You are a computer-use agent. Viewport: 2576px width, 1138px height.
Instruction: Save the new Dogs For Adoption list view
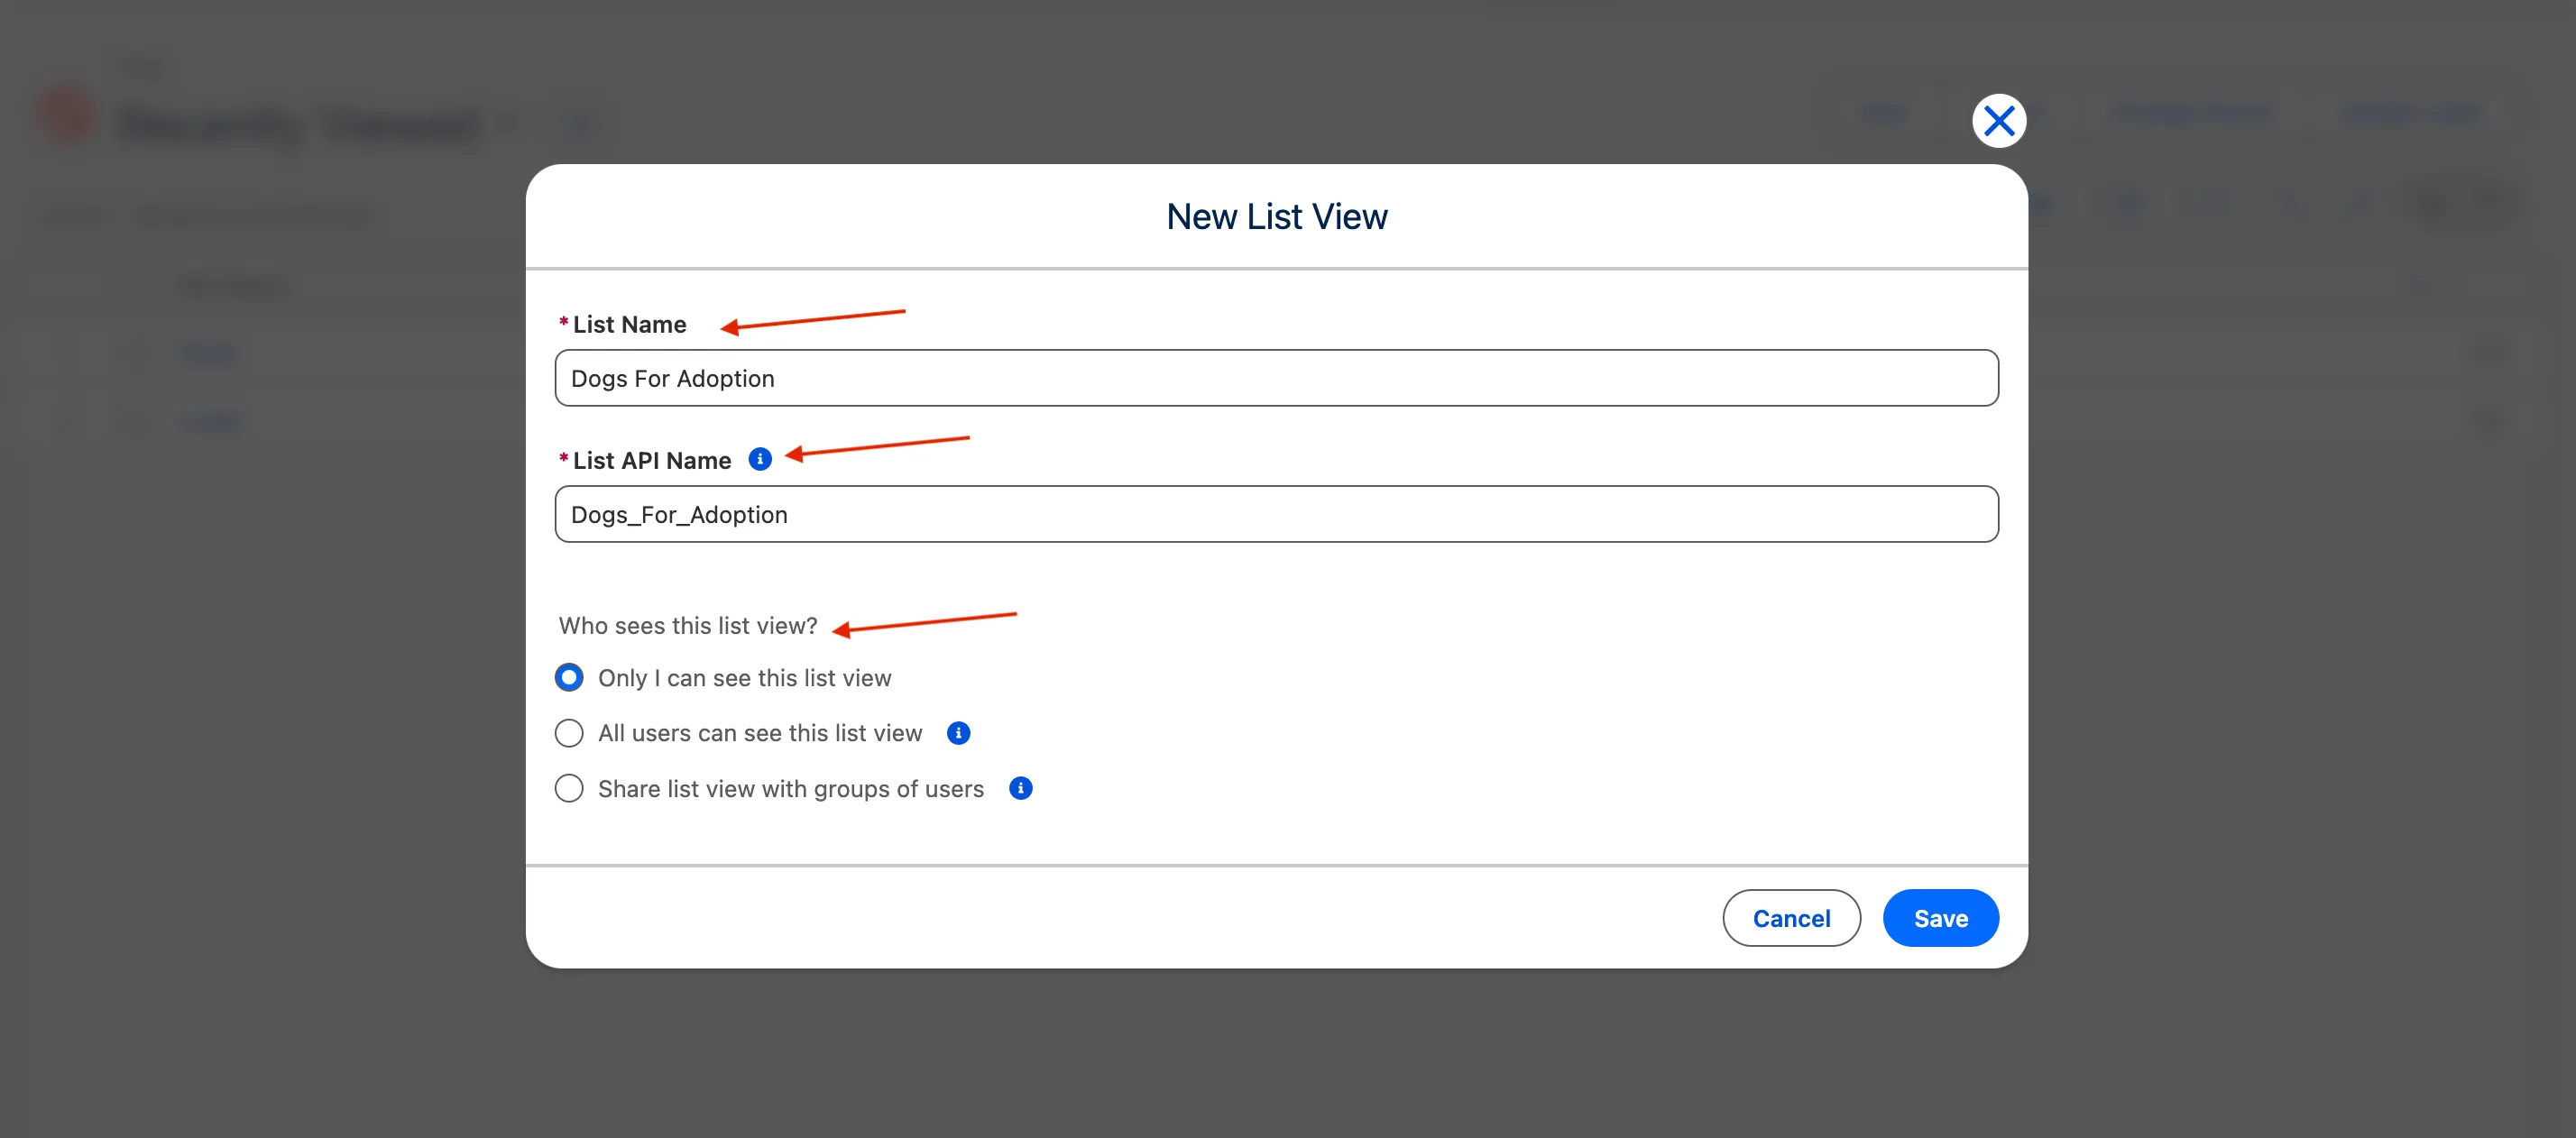1940,917
